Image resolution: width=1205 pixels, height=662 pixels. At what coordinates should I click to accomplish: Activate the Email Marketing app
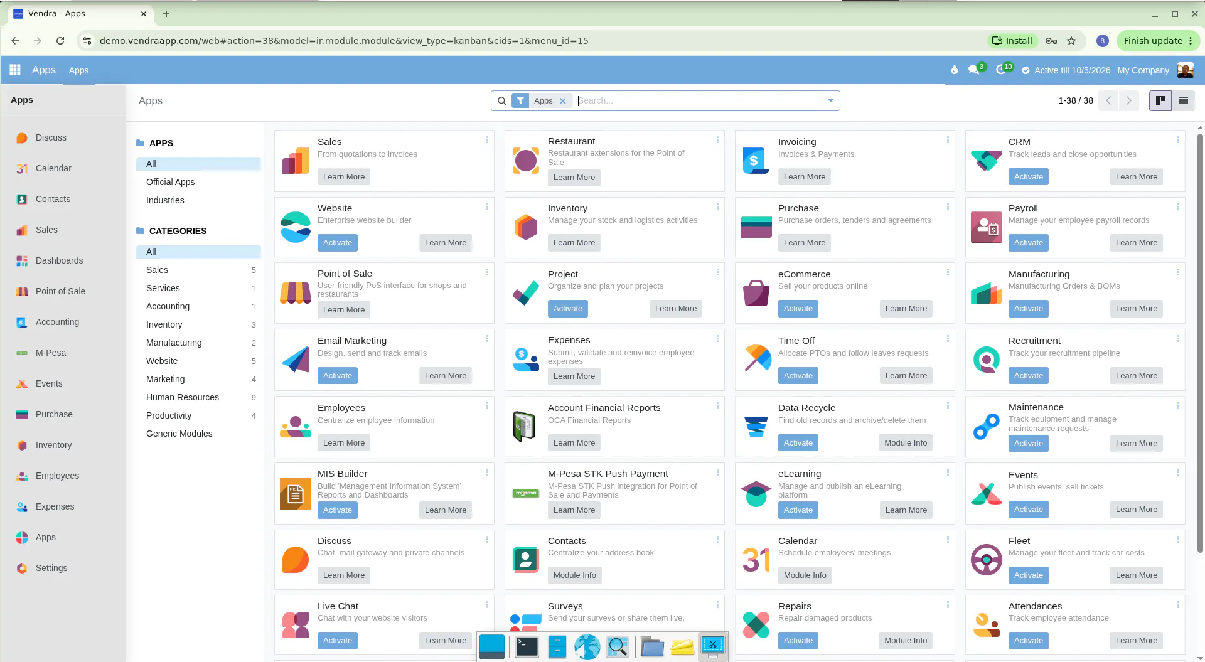337,376
